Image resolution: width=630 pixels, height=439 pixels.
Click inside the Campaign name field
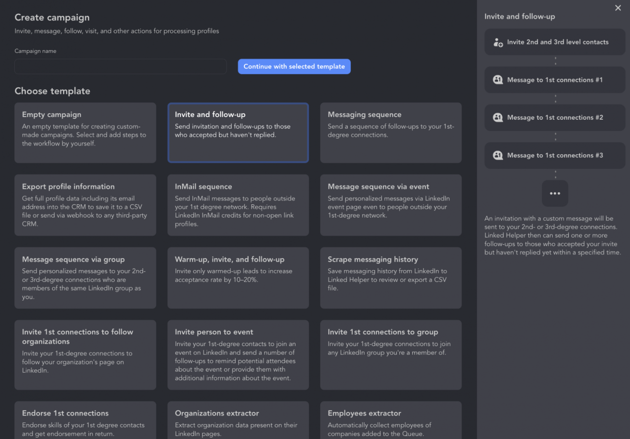(120, 66)
